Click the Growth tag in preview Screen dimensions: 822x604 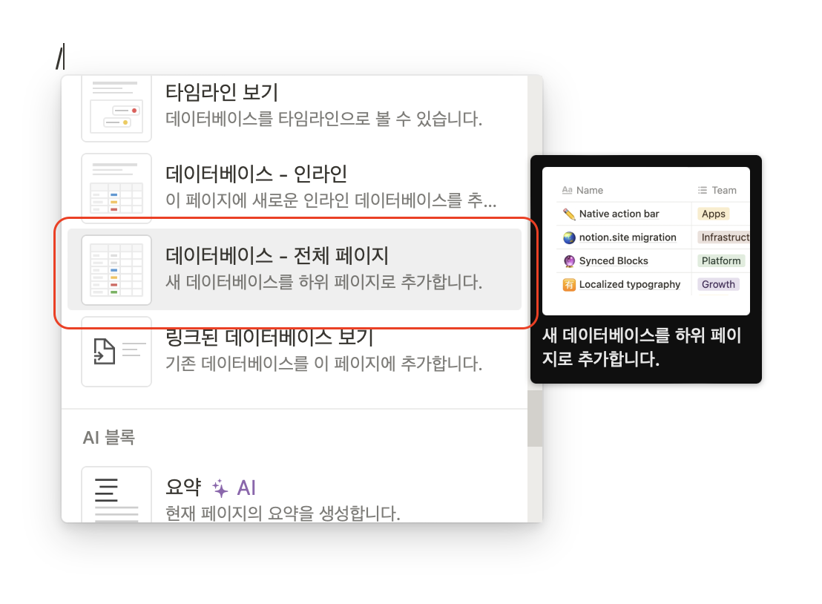coord(718,285)
